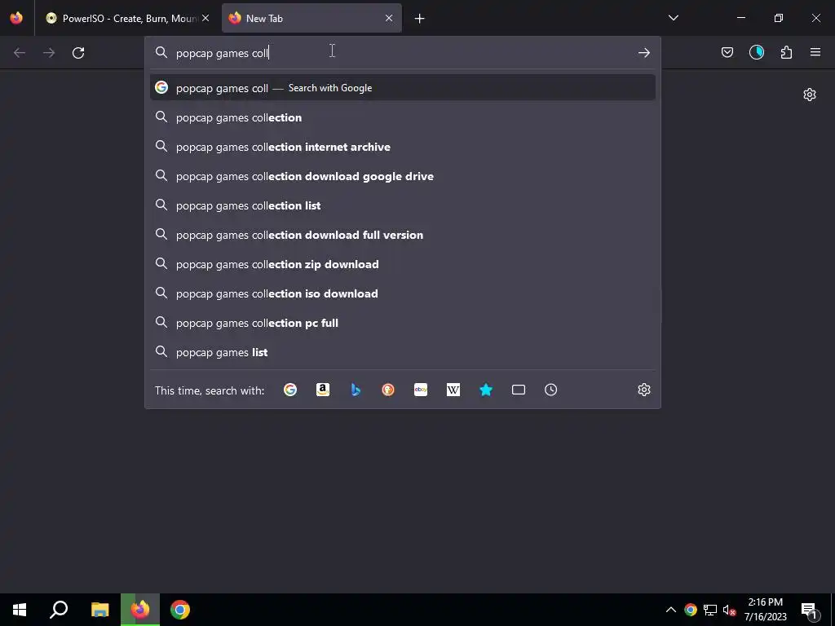Open File Explorer from taskbar
This screenshot has width=835, height=626.
(x=99, y=610)
